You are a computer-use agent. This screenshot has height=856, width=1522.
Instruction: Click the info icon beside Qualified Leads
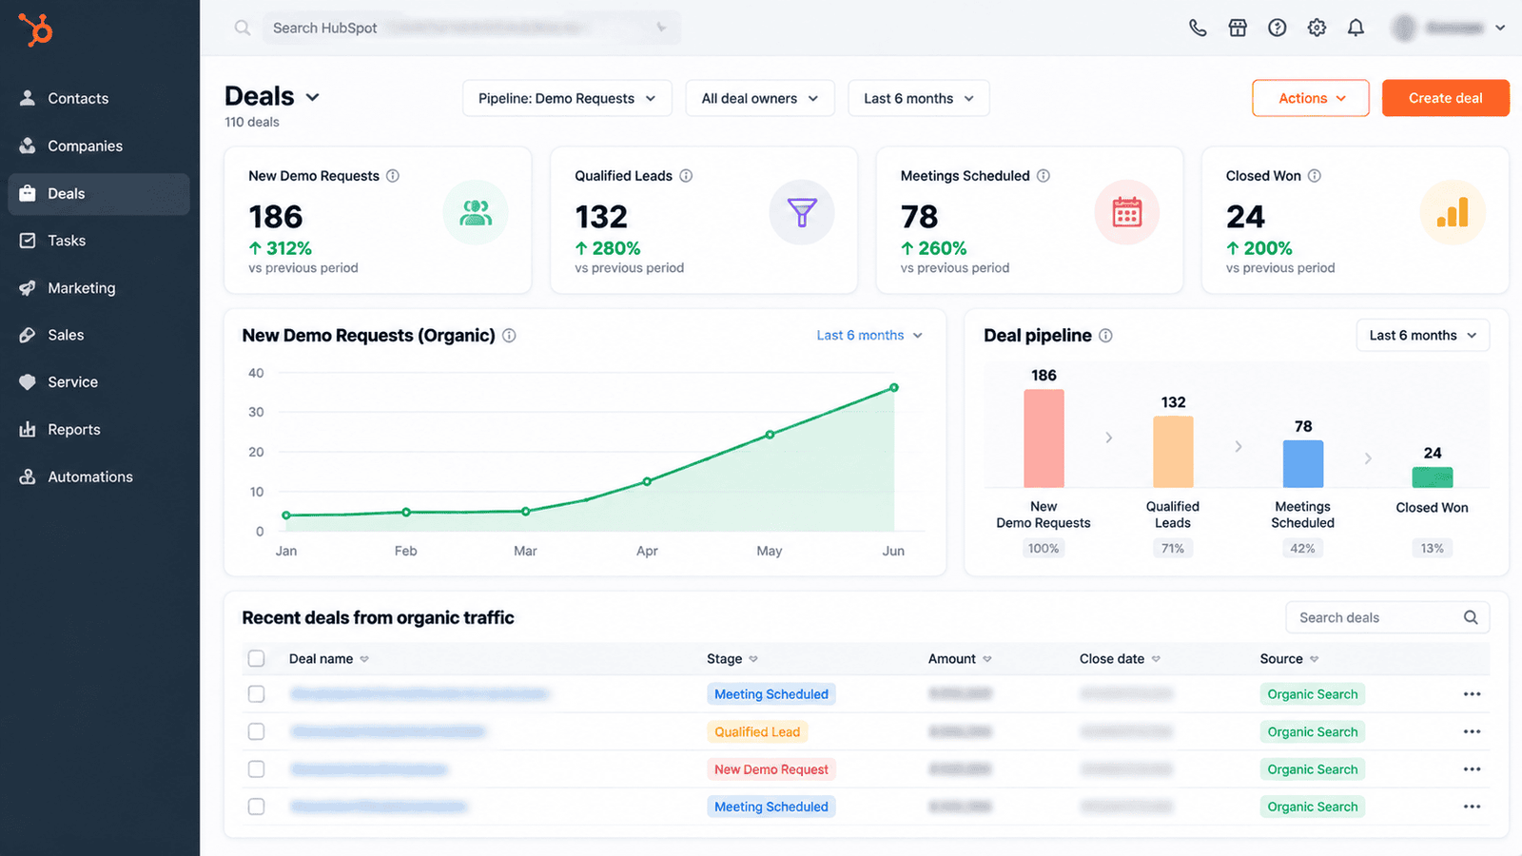pyautogui.click(x=686, y=176)
